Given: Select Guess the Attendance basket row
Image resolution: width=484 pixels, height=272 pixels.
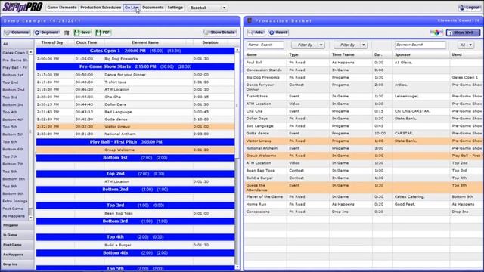Looking at the screenshot, I should pyautogui.click(x=364, y=187).
